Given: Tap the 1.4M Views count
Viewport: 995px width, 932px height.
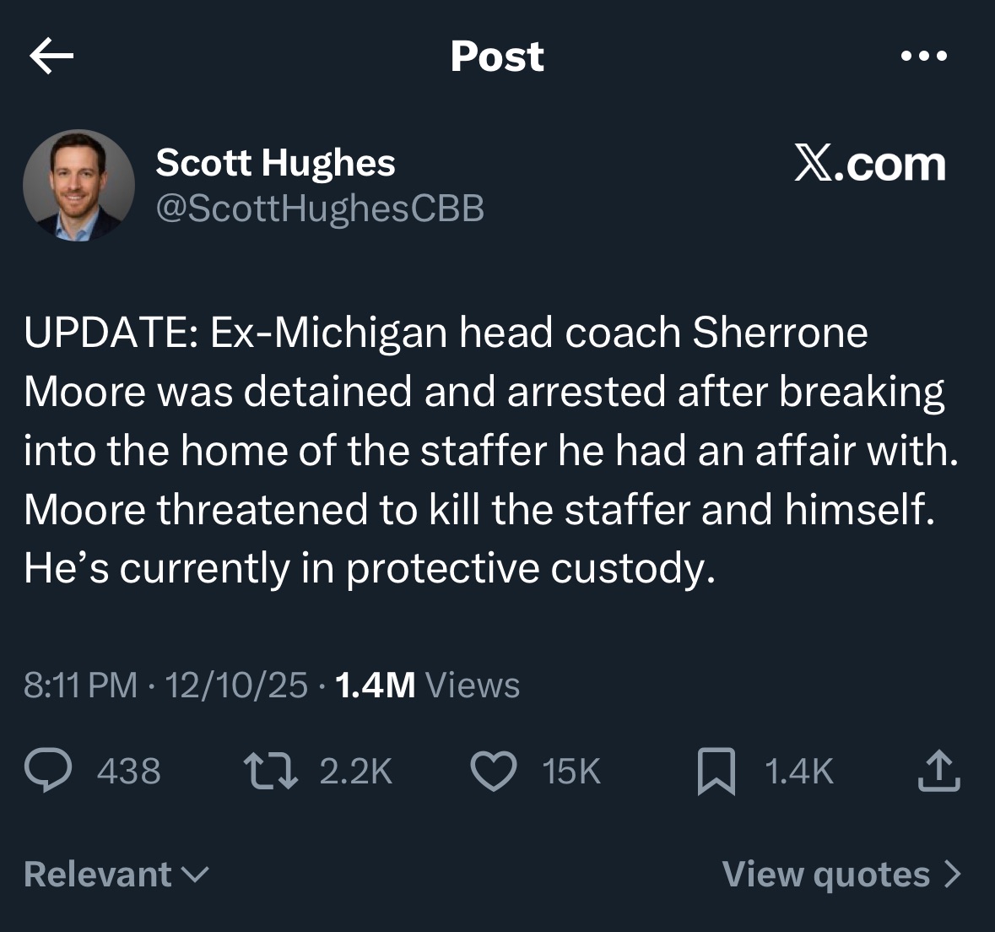Looking at the screenshot, I should tap(427, 685).
